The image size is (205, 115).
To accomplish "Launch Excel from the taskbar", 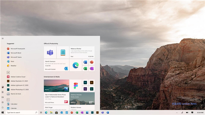I will 77,113.
